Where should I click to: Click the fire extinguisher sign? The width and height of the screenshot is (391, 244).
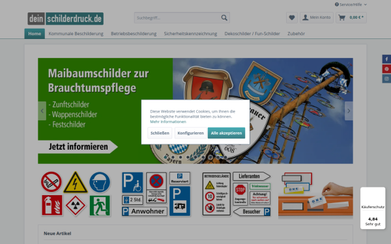52,206
